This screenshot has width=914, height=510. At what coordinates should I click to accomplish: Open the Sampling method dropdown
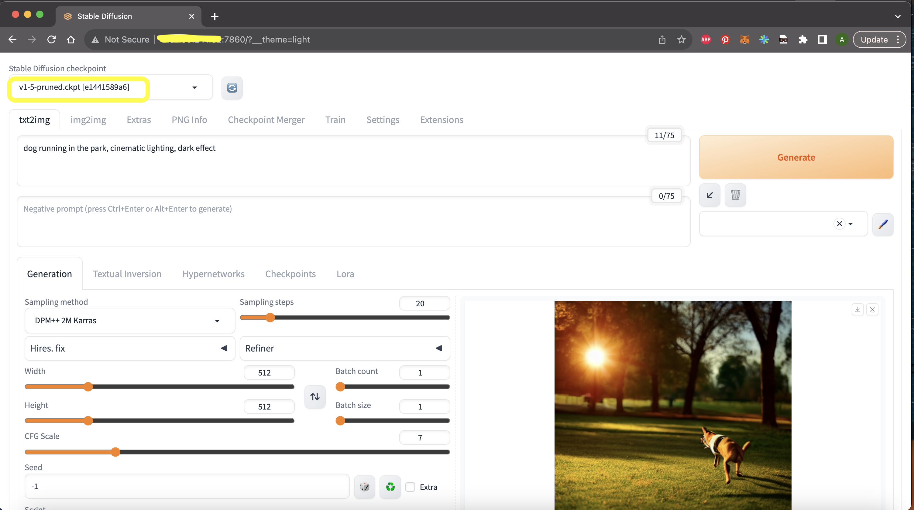(129, 320)
